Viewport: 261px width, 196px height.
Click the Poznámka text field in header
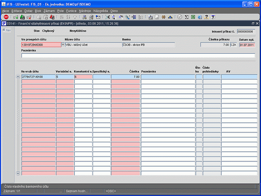click(x=138, y=55)
